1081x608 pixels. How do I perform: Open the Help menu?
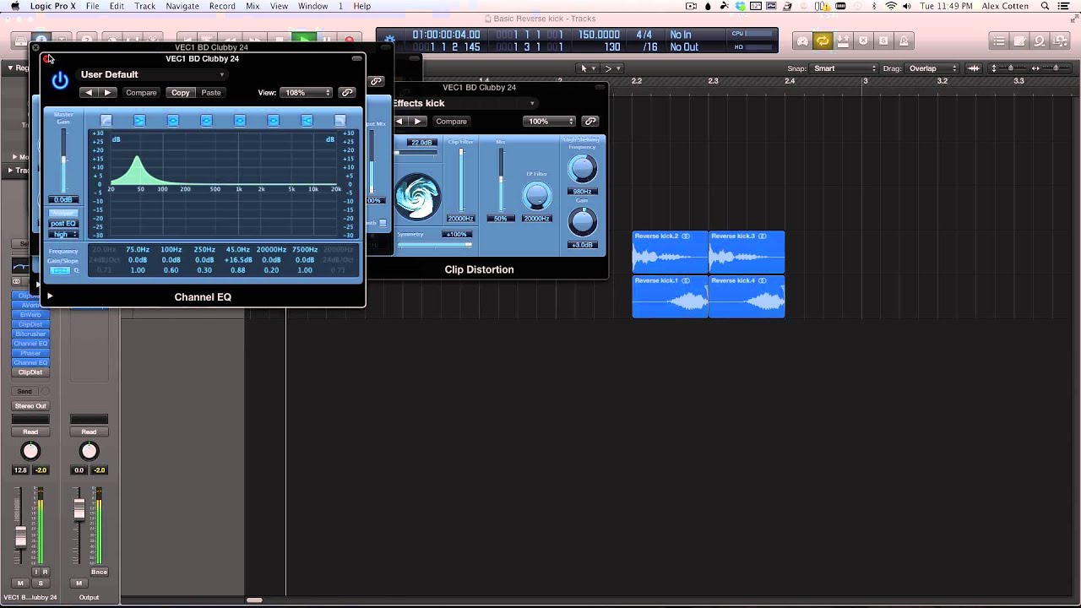pos(361,6)
